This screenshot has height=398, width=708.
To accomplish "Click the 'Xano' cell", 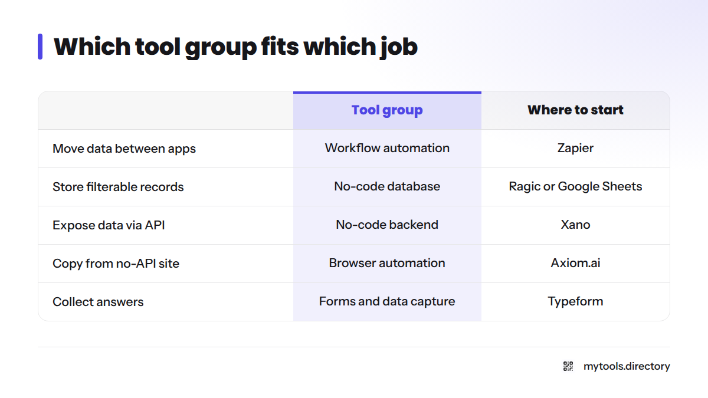I will click(x=575, y=225).
